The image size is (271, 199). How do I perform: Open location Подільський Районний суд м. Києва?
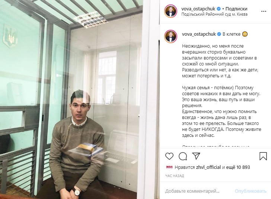point(214,14)
